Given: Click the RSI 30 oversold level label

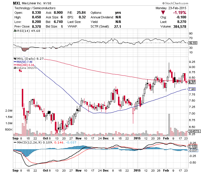Looking at the screenshot, I should [191, 48].
